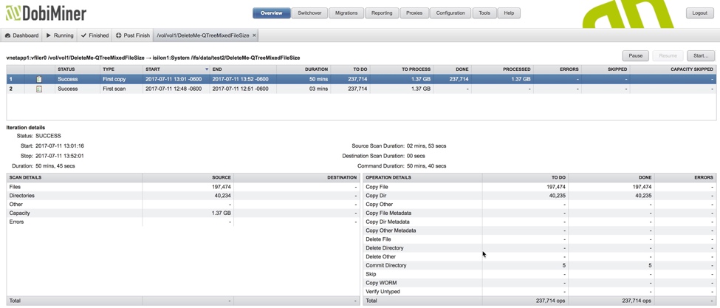
Task: Select the Switchover menu item
Action: pyautogui.click(x=309, y=13)
